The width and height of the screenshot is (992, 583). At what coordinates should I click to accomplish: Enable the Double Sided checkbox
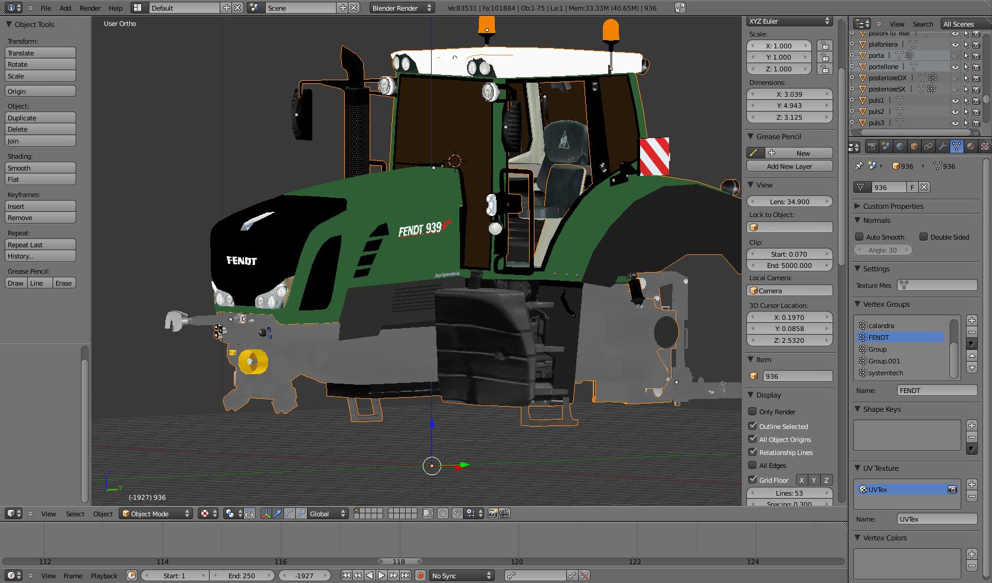pos(924,237)
